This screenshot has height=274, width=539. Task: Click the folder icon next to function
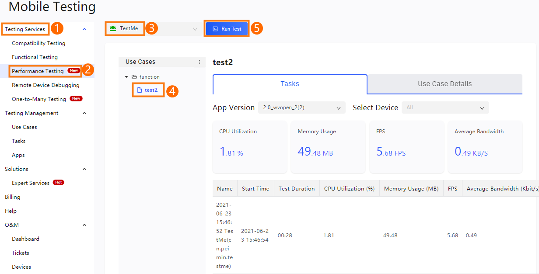point(134,77)
